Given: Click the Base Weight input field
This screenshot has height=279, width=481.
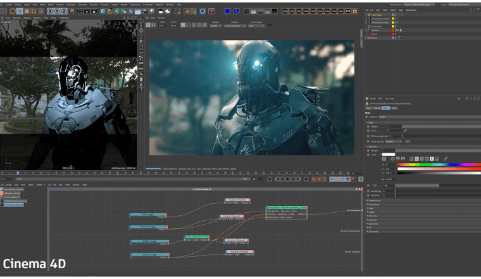Looking at the screenshot, I should pos(395,127).
